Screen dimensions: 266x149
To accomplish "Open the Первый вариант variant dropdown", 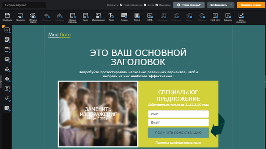I will tap(24, 5).
